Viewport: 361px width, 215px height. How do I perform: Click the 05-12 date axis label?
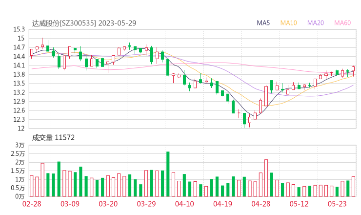pyautogui.click(x=299, y=204)
